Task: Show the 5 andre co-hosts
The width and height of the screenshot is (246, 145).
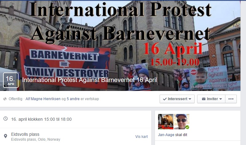Action: pos(73,99)
